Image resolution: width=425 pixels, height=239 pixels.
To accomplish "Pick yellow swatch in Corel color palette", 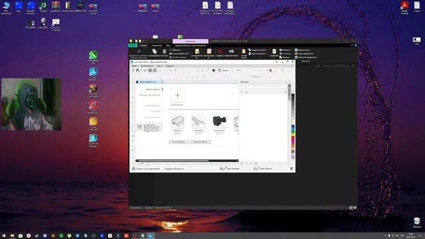I will [293, 134].
